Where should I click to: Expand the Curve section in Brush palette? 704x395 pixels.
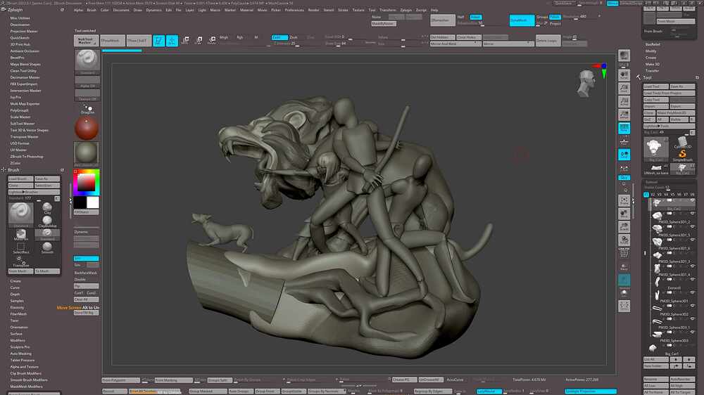click(15, 287)
